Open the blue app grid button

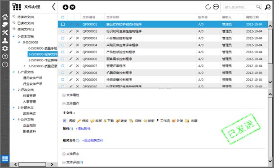(x=5, y=159)
